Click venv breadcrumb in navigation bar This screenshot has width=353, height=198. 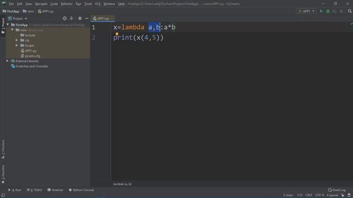[x=28, y=11]
